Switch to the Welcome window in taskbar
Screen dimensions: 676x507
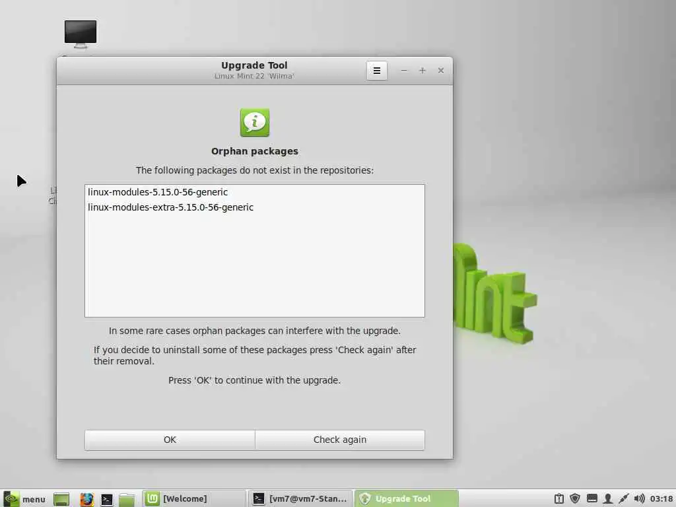193,499
